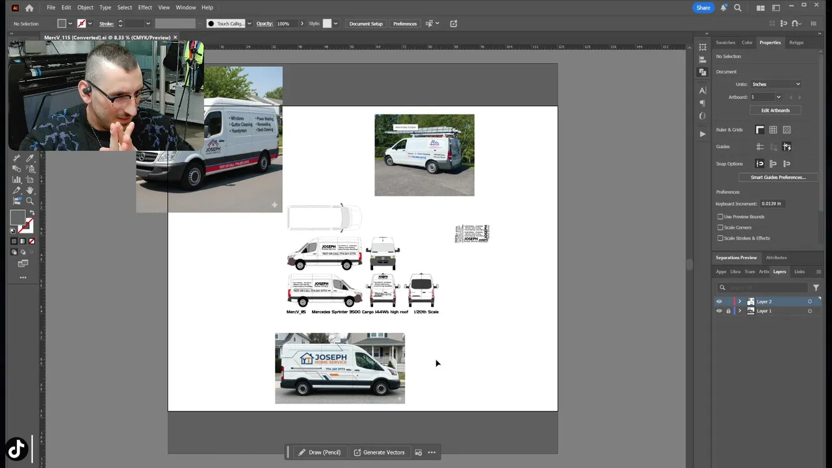The height and width of the screenshot is (468, 832).
Task: Unlock Layer 1 padlock
Action: coord(728,311)
